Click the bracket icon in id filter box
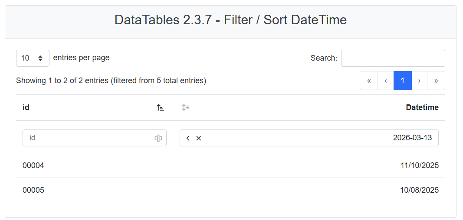The height and width of the screenshot is (220, 463). [x=158, y=138]
